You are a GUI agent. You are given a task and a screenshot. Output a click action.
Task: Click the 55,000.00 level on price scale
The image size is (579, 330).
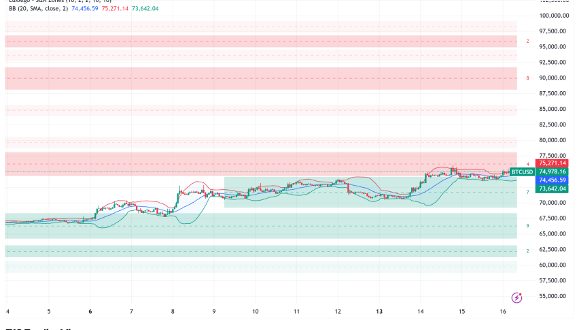pos(554,296)
